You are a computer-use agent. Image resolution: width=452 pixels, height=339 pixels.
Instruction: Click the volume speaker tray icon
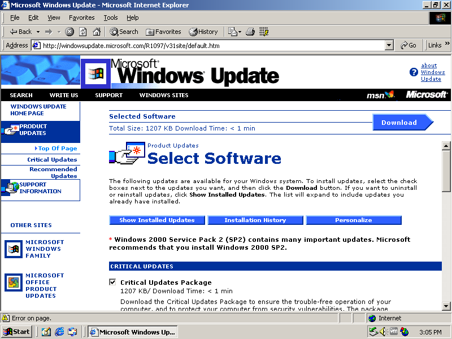click(383, 332)
